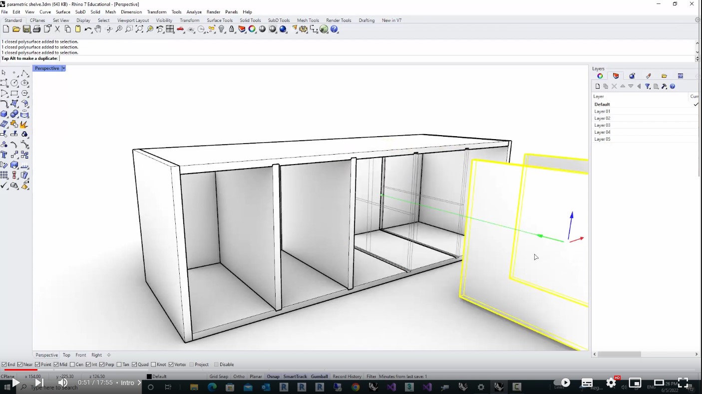Enable the Ortho mode in the status bar
The height and width of the screenshot is (394, 702).
pos(239,377)
